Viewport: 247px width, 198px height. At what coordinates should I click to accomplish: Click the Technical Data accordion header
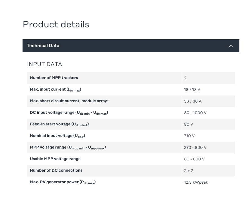pyautogui.click(x=43, y=46)
